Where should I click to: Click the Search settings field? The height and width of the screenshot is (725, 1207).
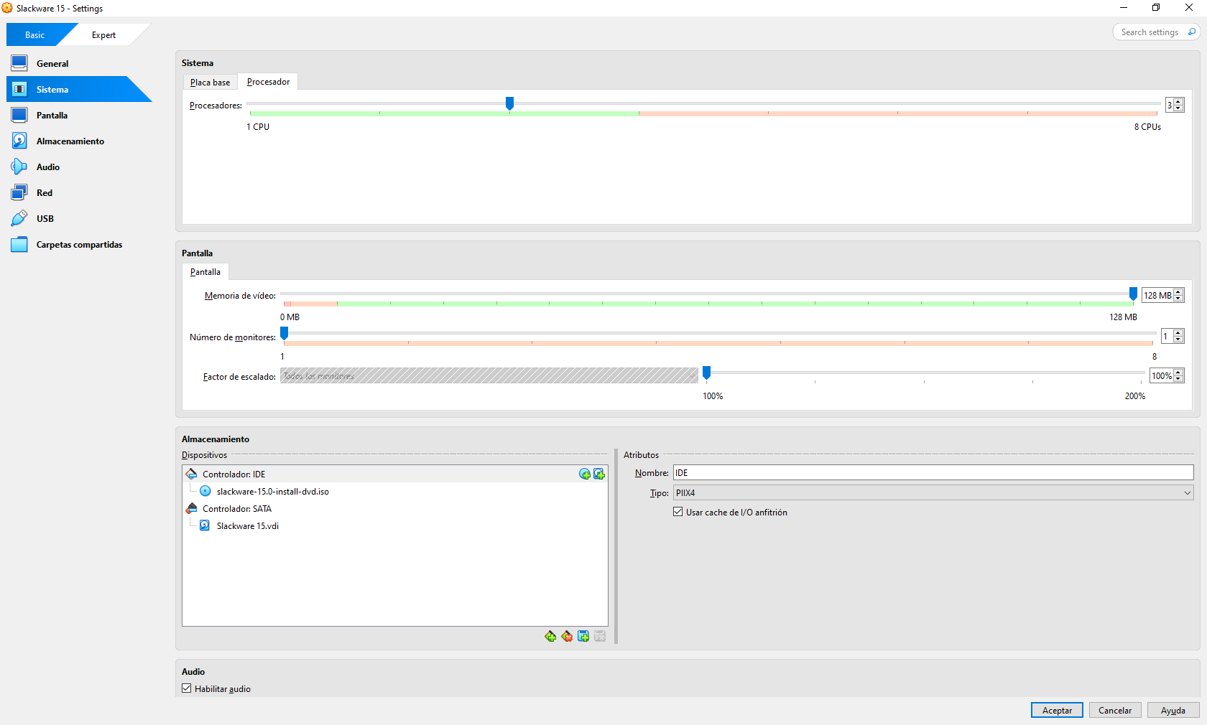1156,32
